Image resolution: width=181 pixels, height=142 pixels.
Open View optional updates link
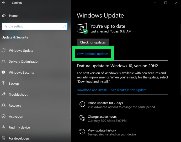click(93, 54)
